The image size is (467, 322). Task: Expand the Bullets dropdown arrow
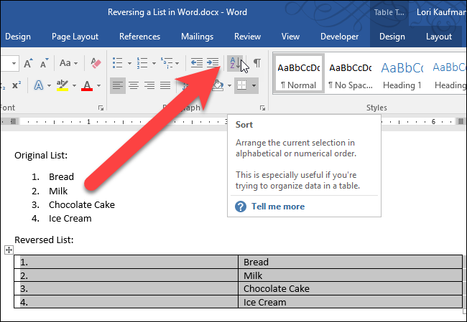pyautogui.click(x=128, y=63)
